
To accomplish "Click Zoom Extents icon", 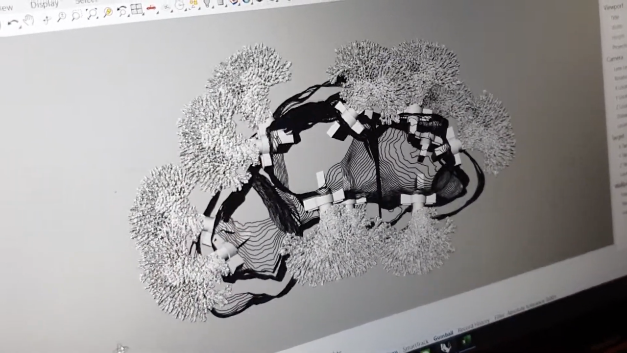I will 92,14.
